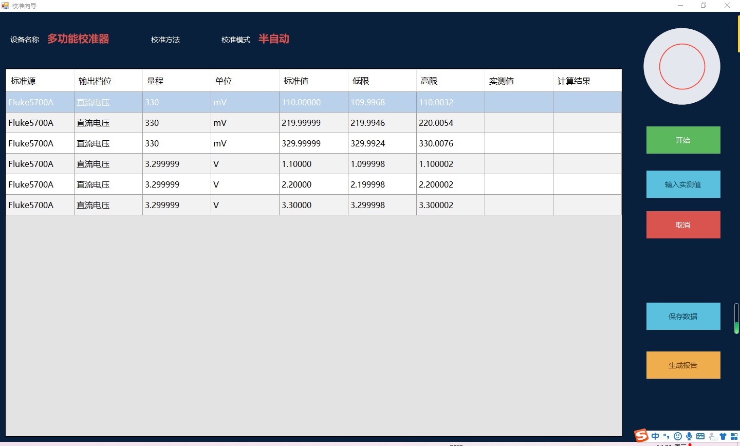Click the 实测值 cell in the 1.10000 row
Screen dimensions: 740x446
pos(519,164)
